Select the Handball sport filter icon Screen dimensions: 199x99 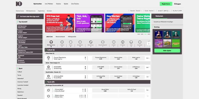pyautogui.click(x=140, y=42)
